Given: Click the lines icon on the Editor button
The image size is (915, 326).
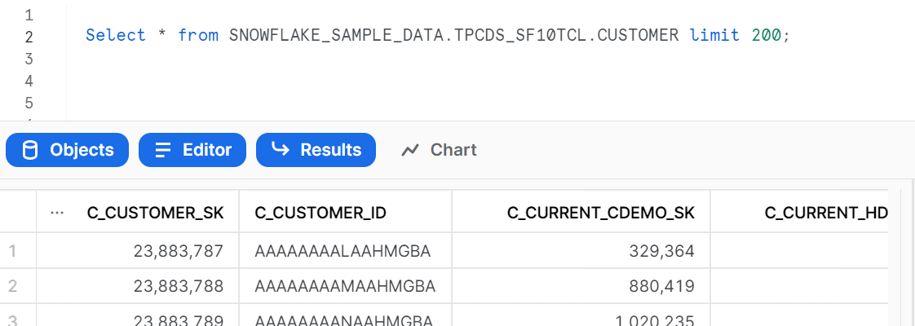Looking at the screenshot, I should 163,150.
